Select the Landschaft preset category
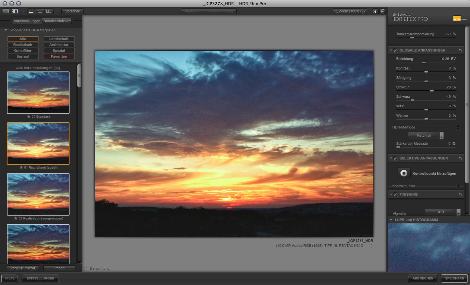The image size is (470, 285). (x=59, y=39)
